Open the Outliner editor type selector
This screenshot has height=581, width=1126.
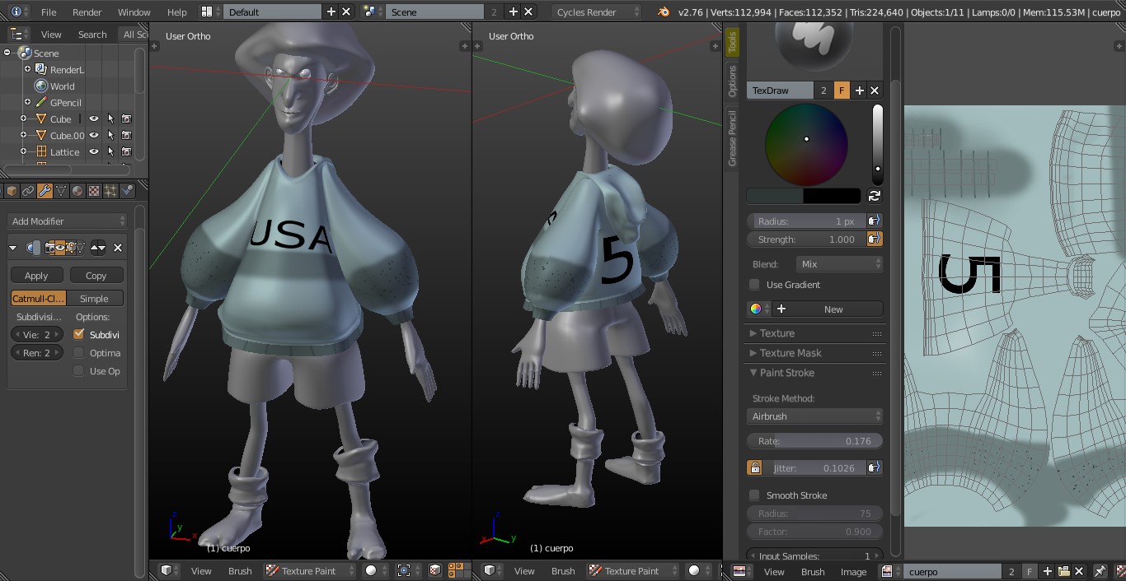coord(20,34)
